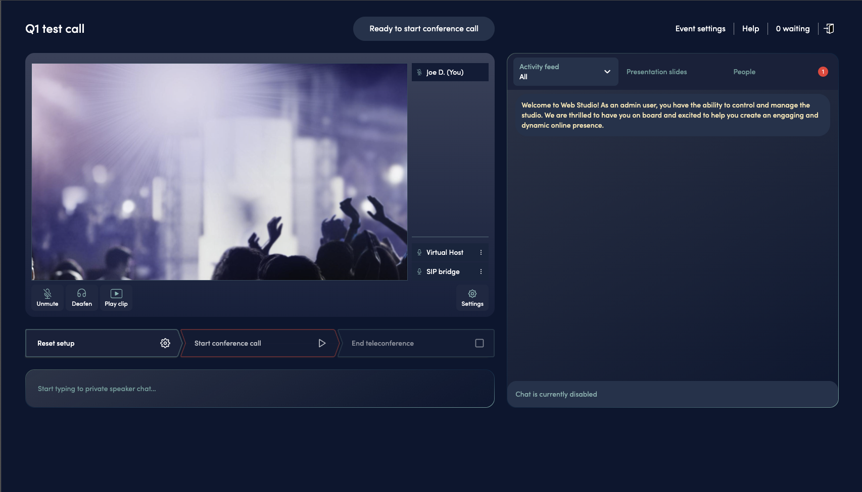Toggle Joe D. microphone mute icon
This screenshot has width=862, height=492.
pyautogui.click(x=419, y=72)
